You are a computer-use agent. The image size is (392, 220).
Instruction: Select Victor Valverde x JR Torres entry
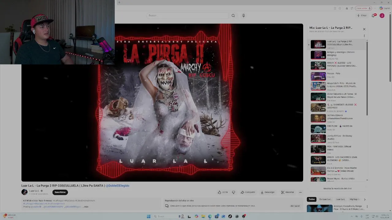[337, 97]
